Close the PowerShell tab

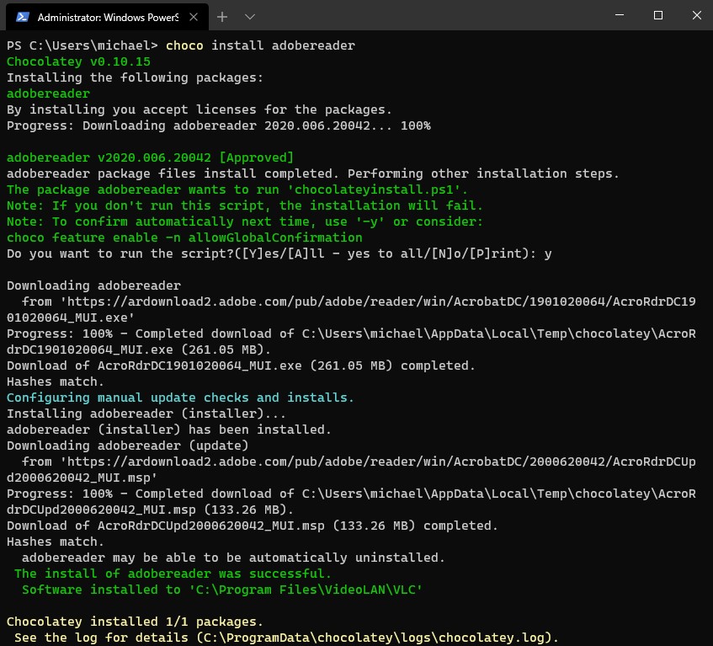(194, 17)
